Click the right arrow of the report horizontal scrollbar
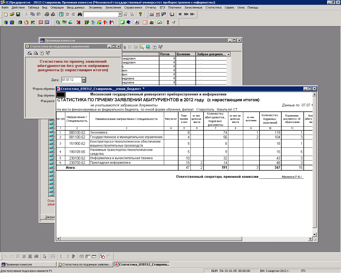Viewport: 341px width, 273px height. [x=310, y=239]
